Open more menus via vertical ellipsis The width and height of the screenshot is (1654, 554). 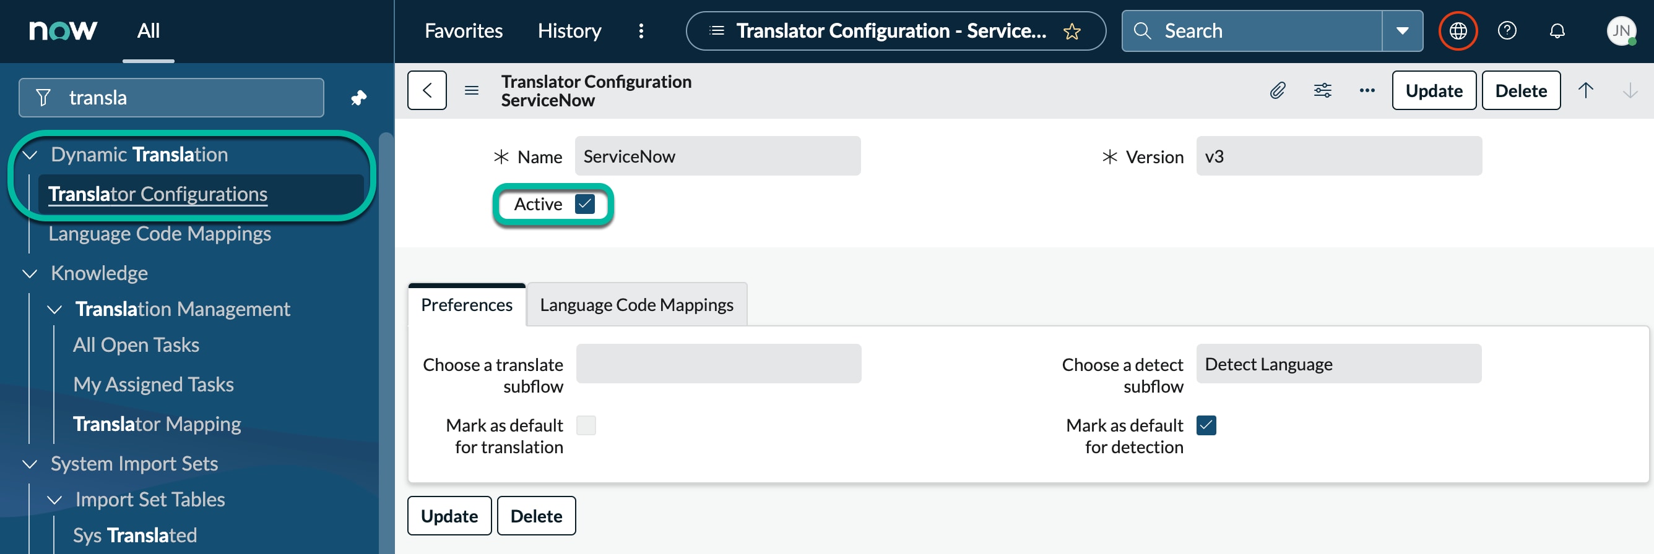click(641, 31)
